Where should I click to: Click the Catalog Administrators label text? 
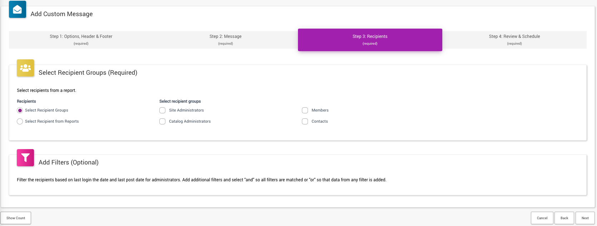tap(190, 122)
